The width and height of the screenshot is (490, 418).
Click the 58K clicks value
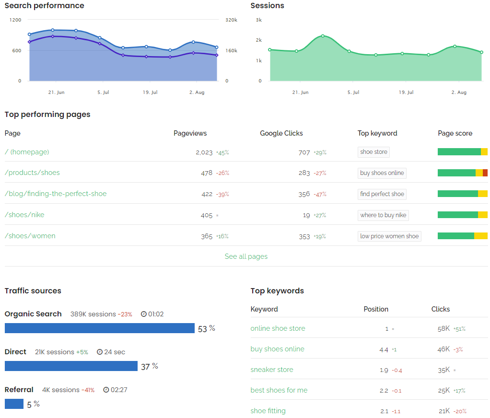443,329
